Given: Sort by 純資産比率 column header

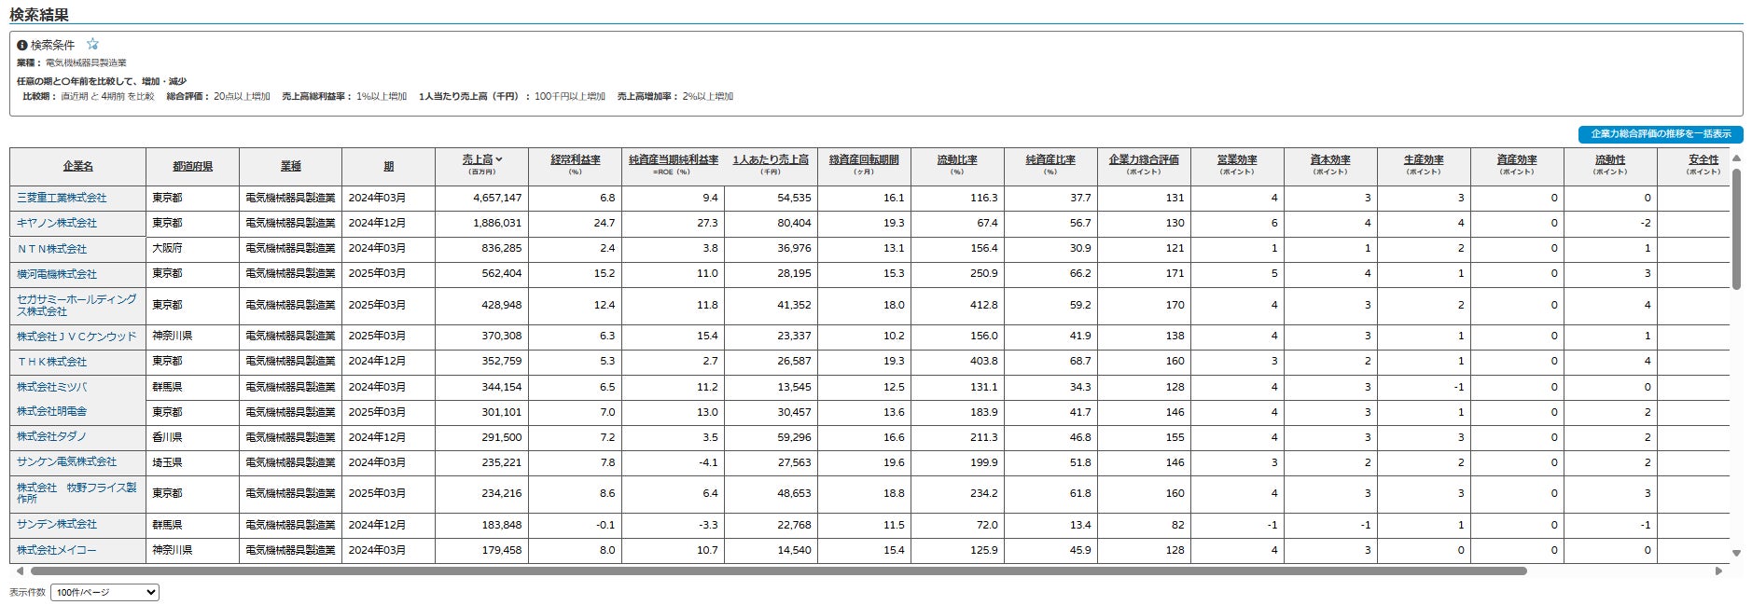Looking at the screenshot, I should pos(1050,159).
